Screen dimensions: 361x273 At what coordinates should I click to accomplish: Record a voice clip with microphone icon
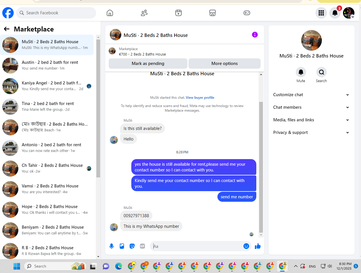[112, 246]
